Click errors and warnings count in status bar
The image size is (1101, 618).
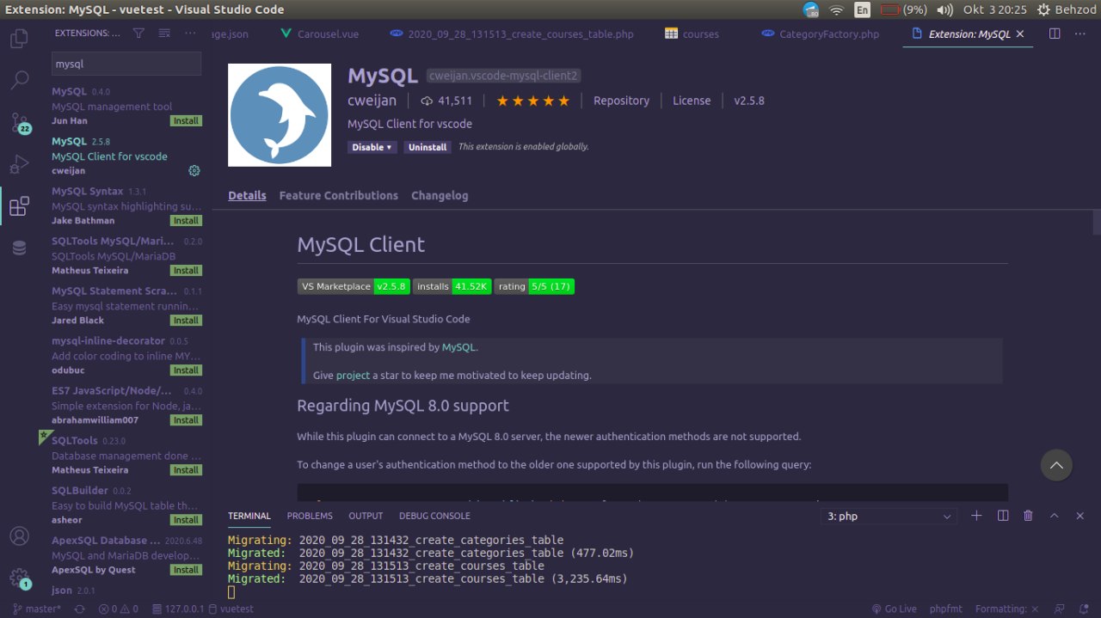coord(118,609)
